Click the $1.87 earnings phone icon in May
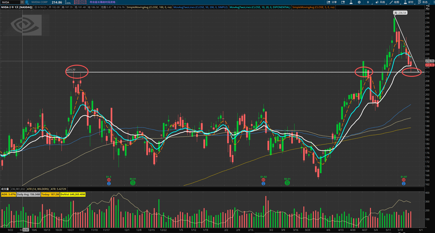The image size is (435, 233). 404,180
